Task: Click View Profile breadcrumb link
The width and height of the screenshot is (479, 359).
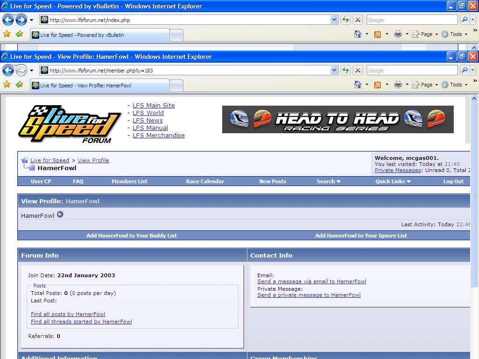Action: pyautogui.click(x=93, y=160)
